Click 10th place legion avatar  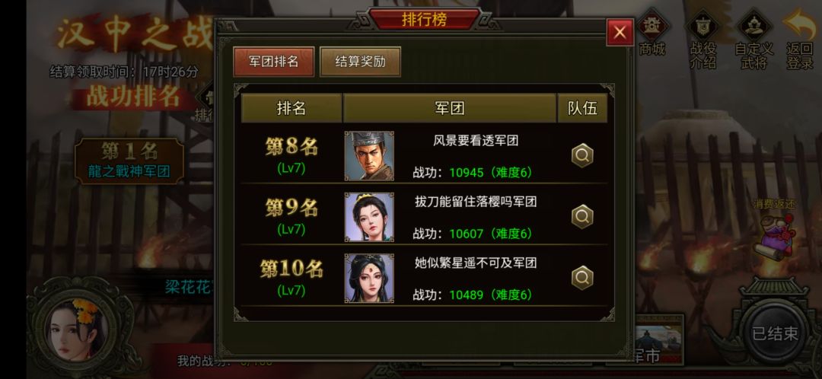pyautogui.click(x=369, y=279)
